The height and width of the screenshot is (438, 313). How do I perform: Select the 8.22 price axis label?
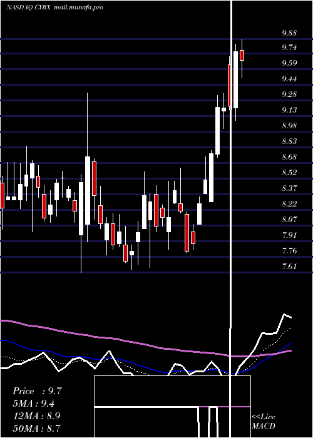click(289, 204)
